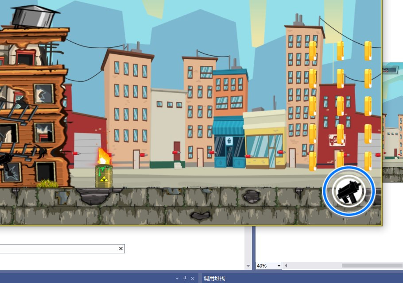The width and height of the screenshot is (403, 283).
Task: Collect the top coin in the rightmost column
Action: click(x=368, y=51)
